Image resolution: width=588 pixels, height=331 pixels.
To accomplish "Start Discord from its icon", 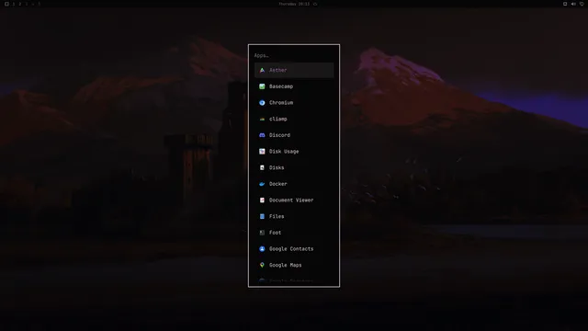I will pyautogui.click(x=262, y=135).
